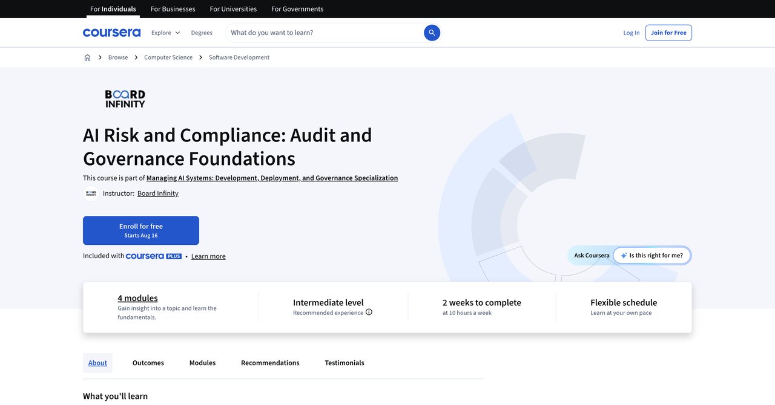
Task: Open the Browse breadcrumb link
Action: pos(118,57)
